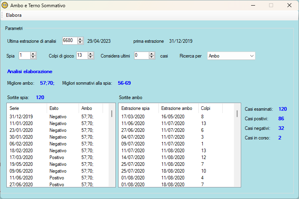Click the Estrazione ambo column header
The image size is (299, 199).
tap(178, 108)
